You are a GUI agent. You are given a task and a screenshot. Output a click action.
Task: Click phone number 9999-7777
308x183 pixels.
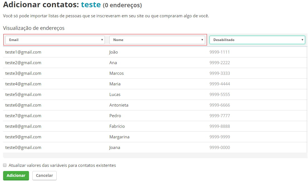tap(220, 116)
